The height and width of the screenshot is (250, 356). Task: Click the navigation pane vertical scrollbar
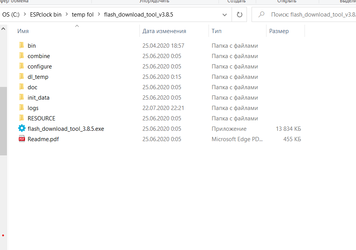point(3,120)
